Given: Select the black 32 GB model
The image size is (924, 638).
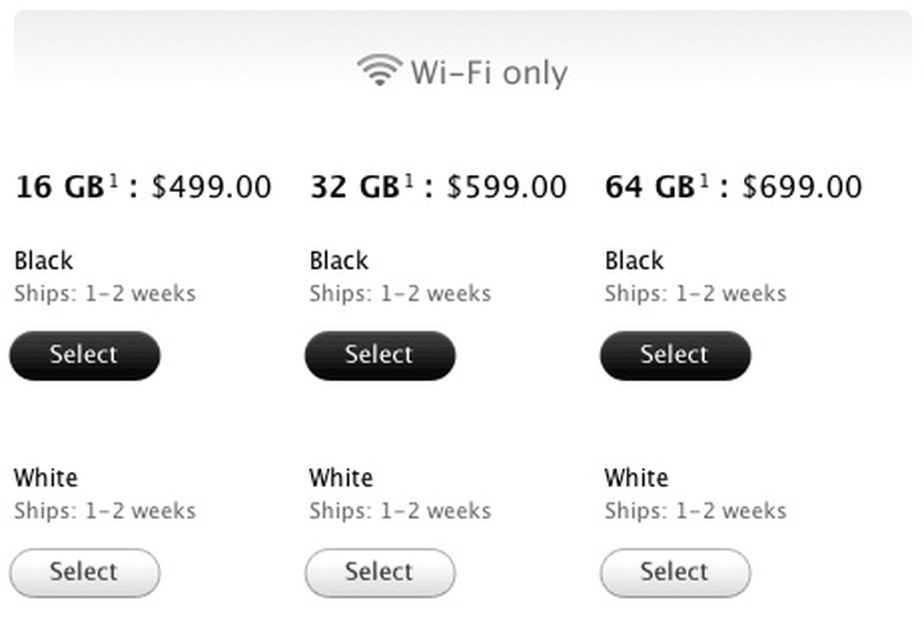Looking at the screenshot, I should [380, 355].
